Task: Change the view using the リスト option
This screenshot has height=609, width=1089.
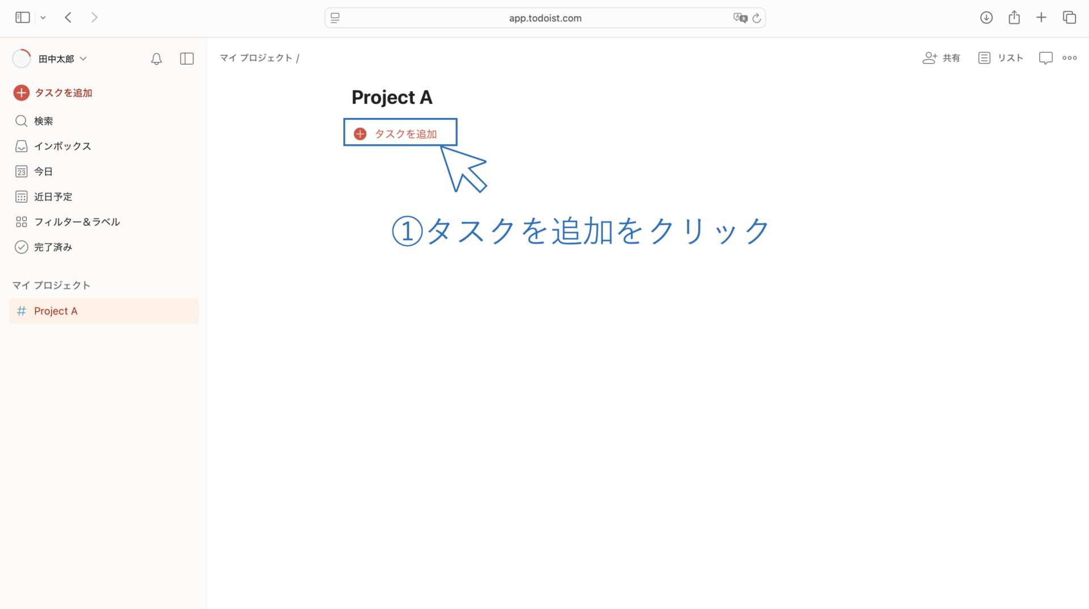Action: click(x=1001, y=57)
